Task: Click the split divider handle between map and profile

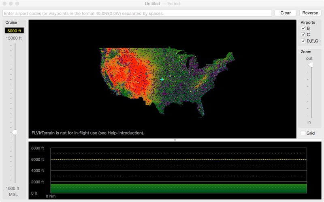Action: 175,140
